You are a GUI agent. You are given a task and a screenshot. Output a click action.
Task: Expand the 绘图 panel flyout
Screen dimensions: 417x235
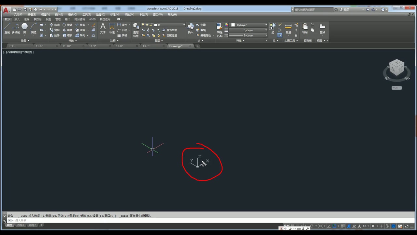pos(25,40)
